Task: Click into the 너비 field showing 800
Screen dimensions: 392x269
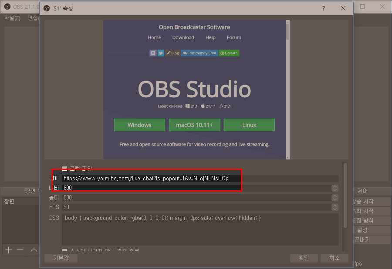Action: 197,188
